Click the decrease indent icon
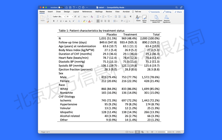 pos(116,17)
